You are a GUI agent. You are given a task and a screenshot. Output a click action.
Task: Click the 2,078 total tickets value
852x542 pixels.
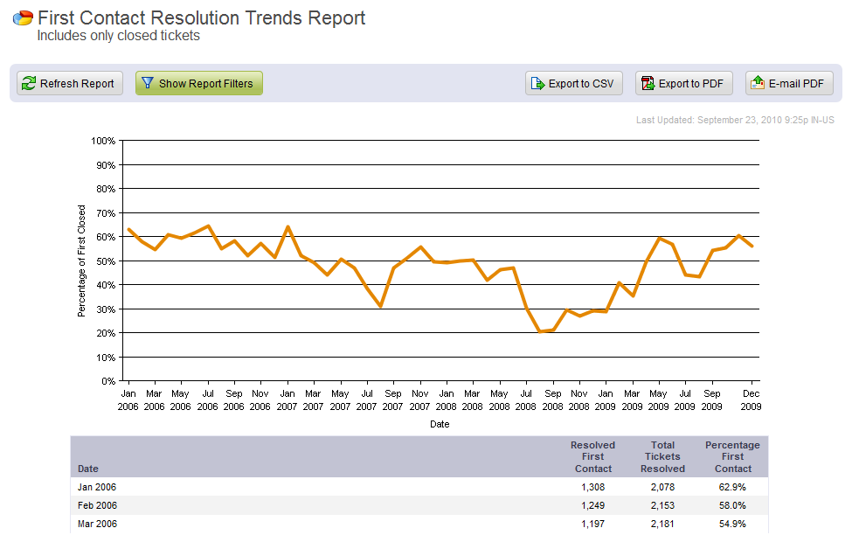[662, 487]
